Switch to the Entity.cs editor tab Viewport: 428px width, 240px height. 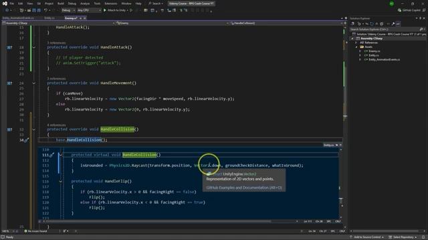(x=49, y=18)
